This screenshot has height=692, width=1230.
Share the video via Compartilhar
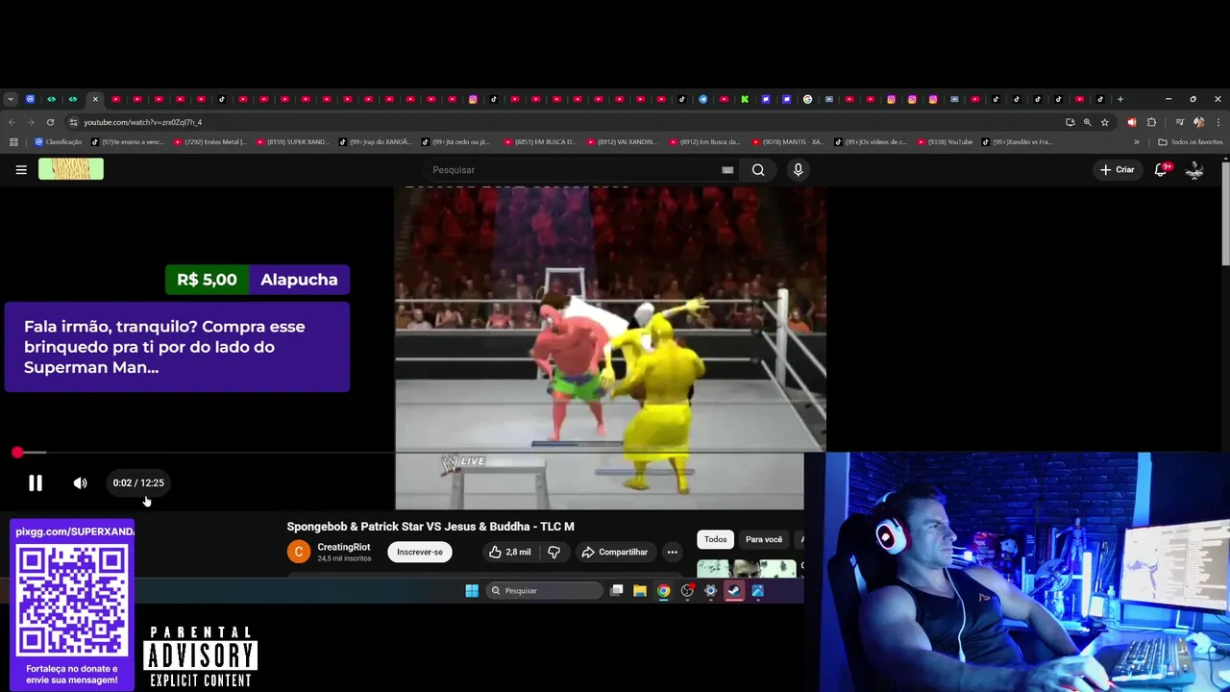tap(615, 552)
